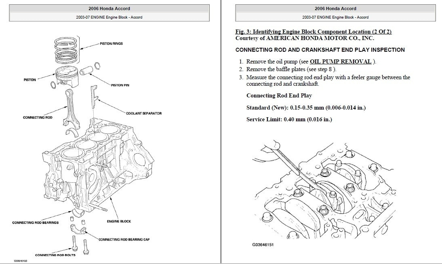Select the CONNECTING ROD BEARING CAP label

tap(124, 239)
